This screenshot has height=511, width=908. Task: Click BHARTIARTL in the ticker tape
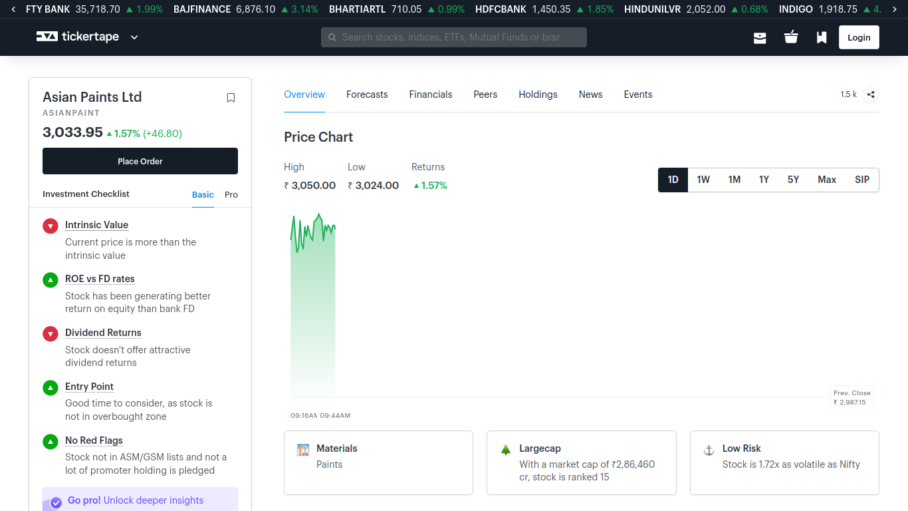357,9
